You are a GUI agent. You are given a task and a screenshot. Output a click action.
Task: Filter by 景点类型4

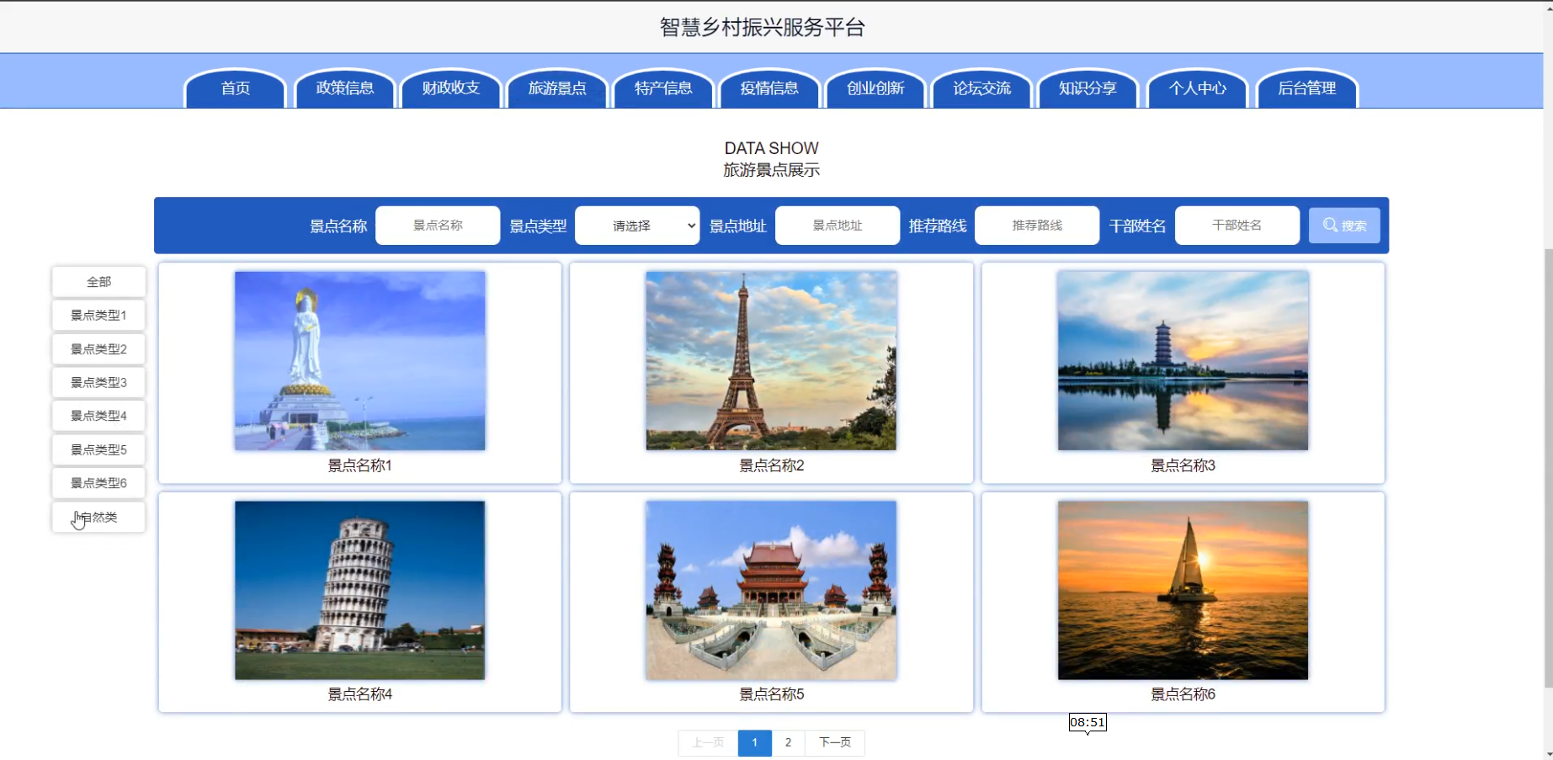[98, 416]
